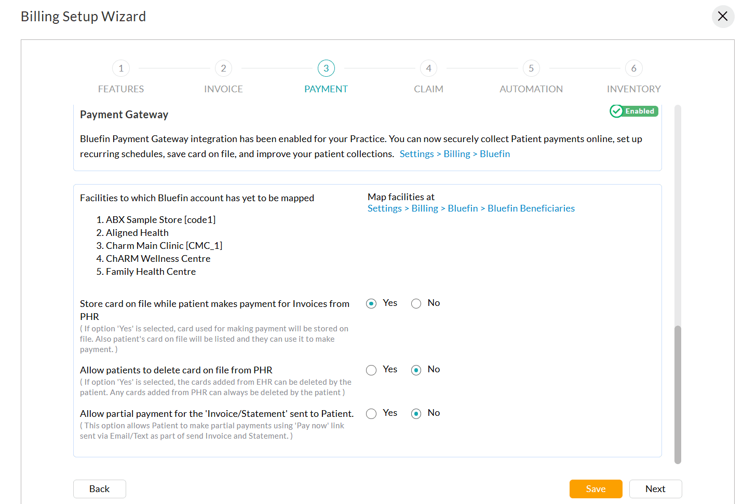
Task: Switch to the FEATURES step
Action: coord(120,89)
